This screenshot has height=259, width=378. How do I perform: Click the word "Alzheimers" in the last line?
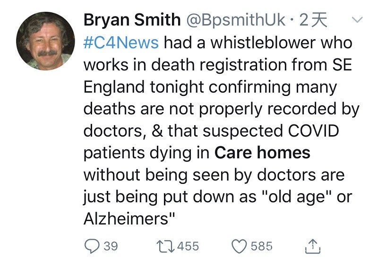pos(127,219)
